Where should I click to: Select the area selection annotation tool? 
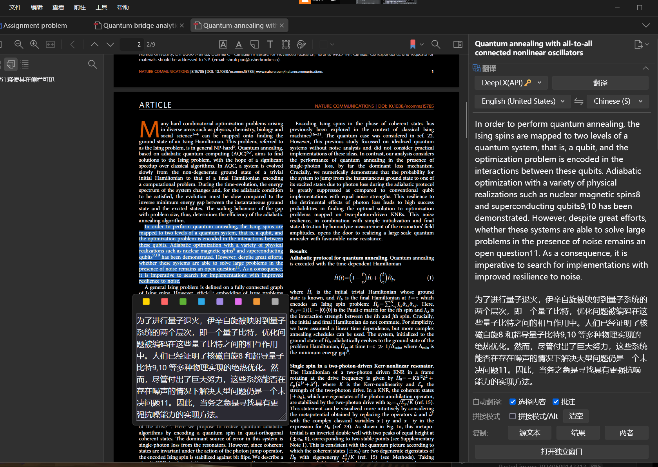[x=286, y=44]
